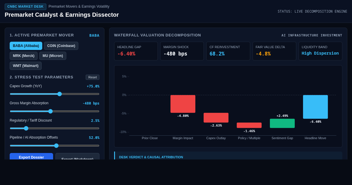The width and height of the screenshot is (352, 185).
Task: Click the STATUS: LIVE DECOMPOSITION ENGINE text
Action: pos(312,11)
